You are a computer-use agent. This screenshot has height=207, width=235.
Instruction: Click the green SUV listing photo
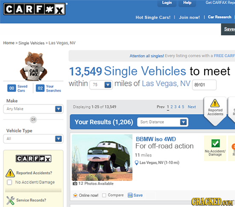[102, 157]
